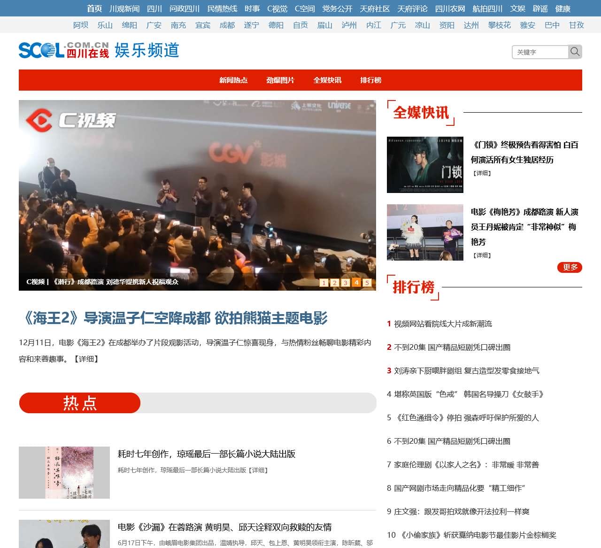The width and height of the screenshot is (601, 548).
Task: Open ranking item 视频网站看院线大片成新潮流
Action: 443,324
